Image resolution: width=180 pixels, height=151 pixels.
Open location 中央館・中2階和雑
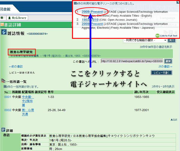point(28,101)
